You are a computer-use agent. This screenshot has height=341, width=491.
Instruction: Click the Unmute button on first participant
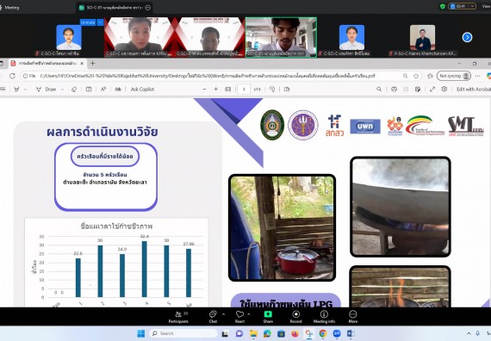click(x=88, y=22)
